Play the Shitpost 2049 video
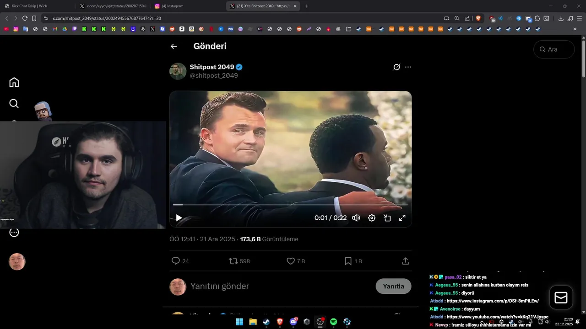The height and width of the screenshot is (329, 586). (x=179, y=218)
